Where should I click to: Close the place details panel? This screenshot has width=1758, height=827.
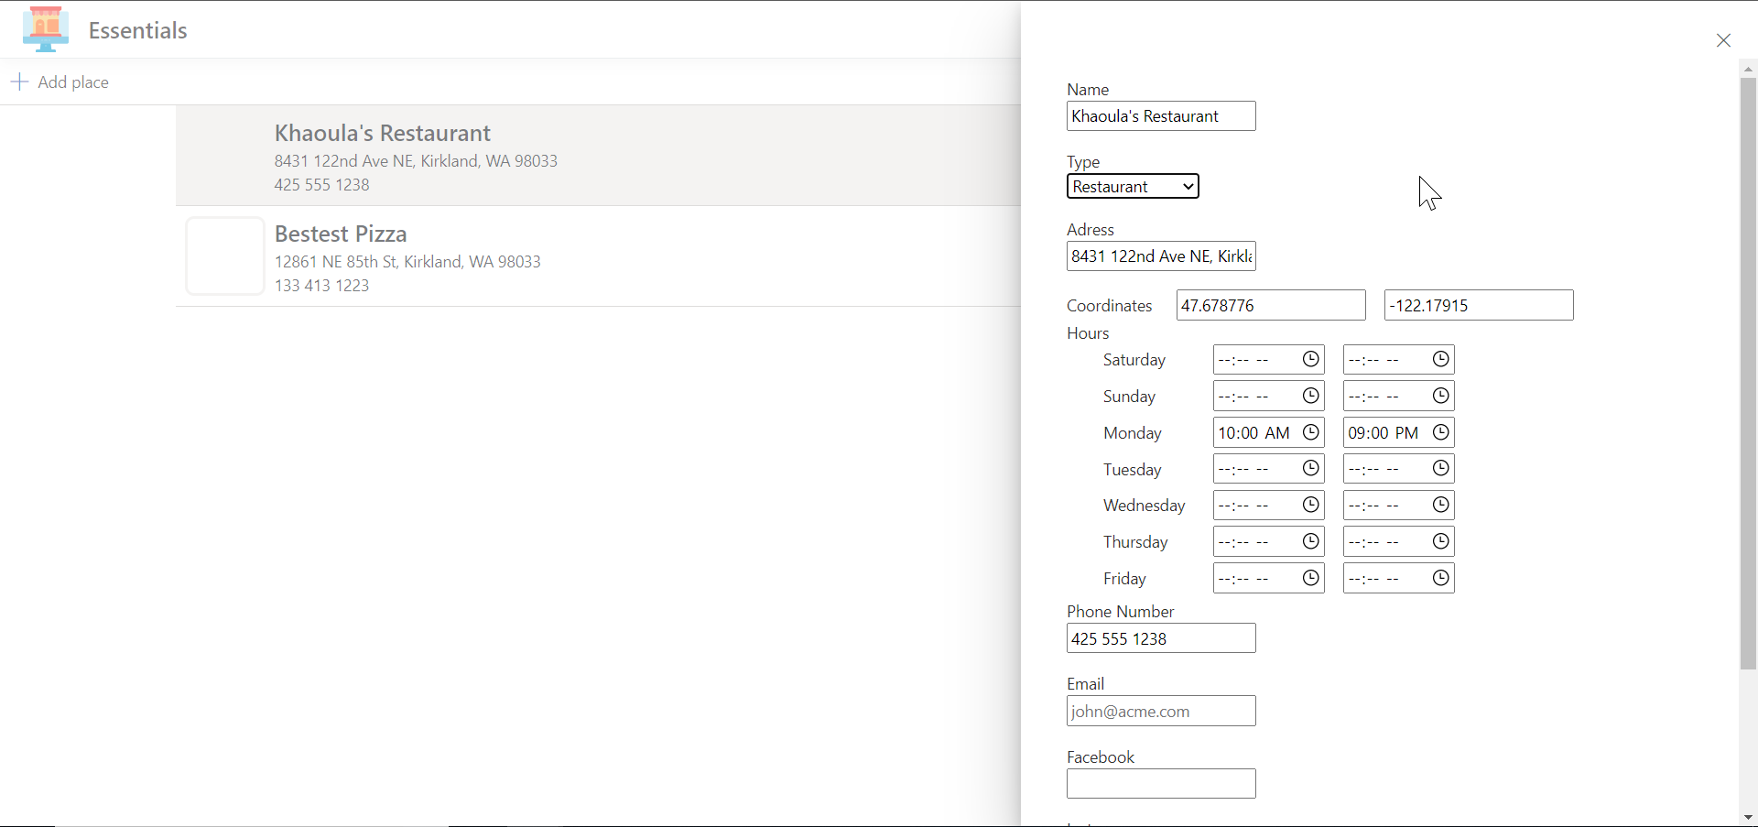tap(1724, 40)
